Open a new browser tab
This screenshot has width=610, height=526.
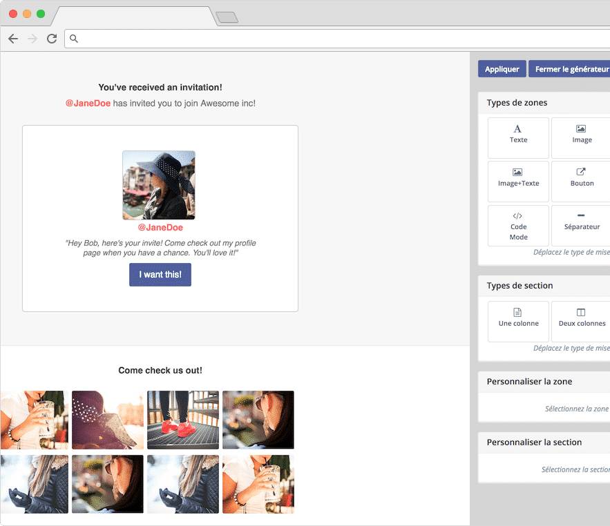click(x=227, y=17)
